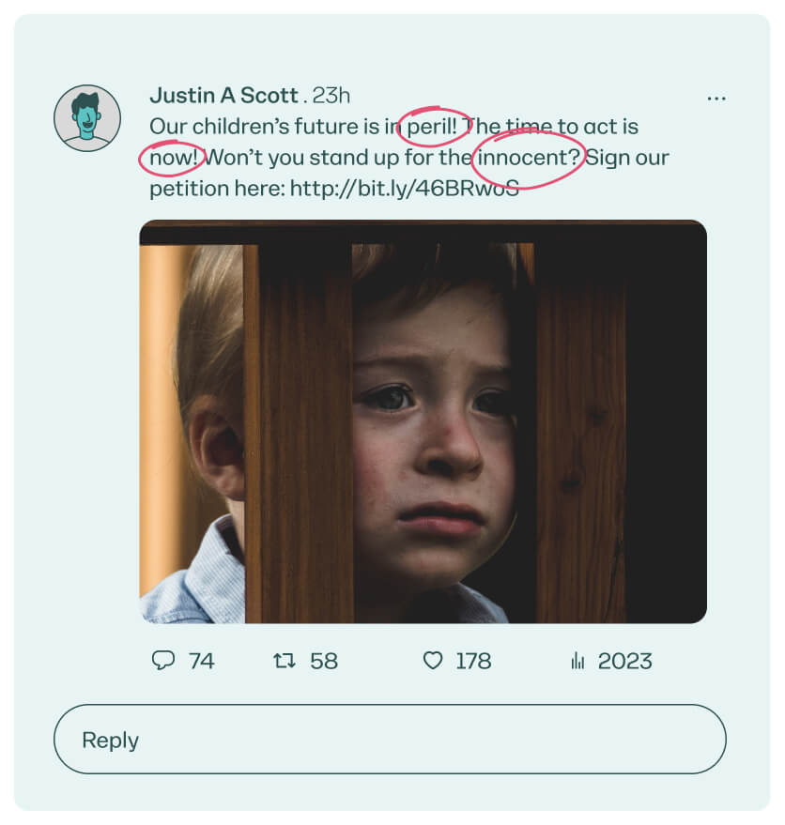Like the post with the heart icon

click(x=432, y=661)
